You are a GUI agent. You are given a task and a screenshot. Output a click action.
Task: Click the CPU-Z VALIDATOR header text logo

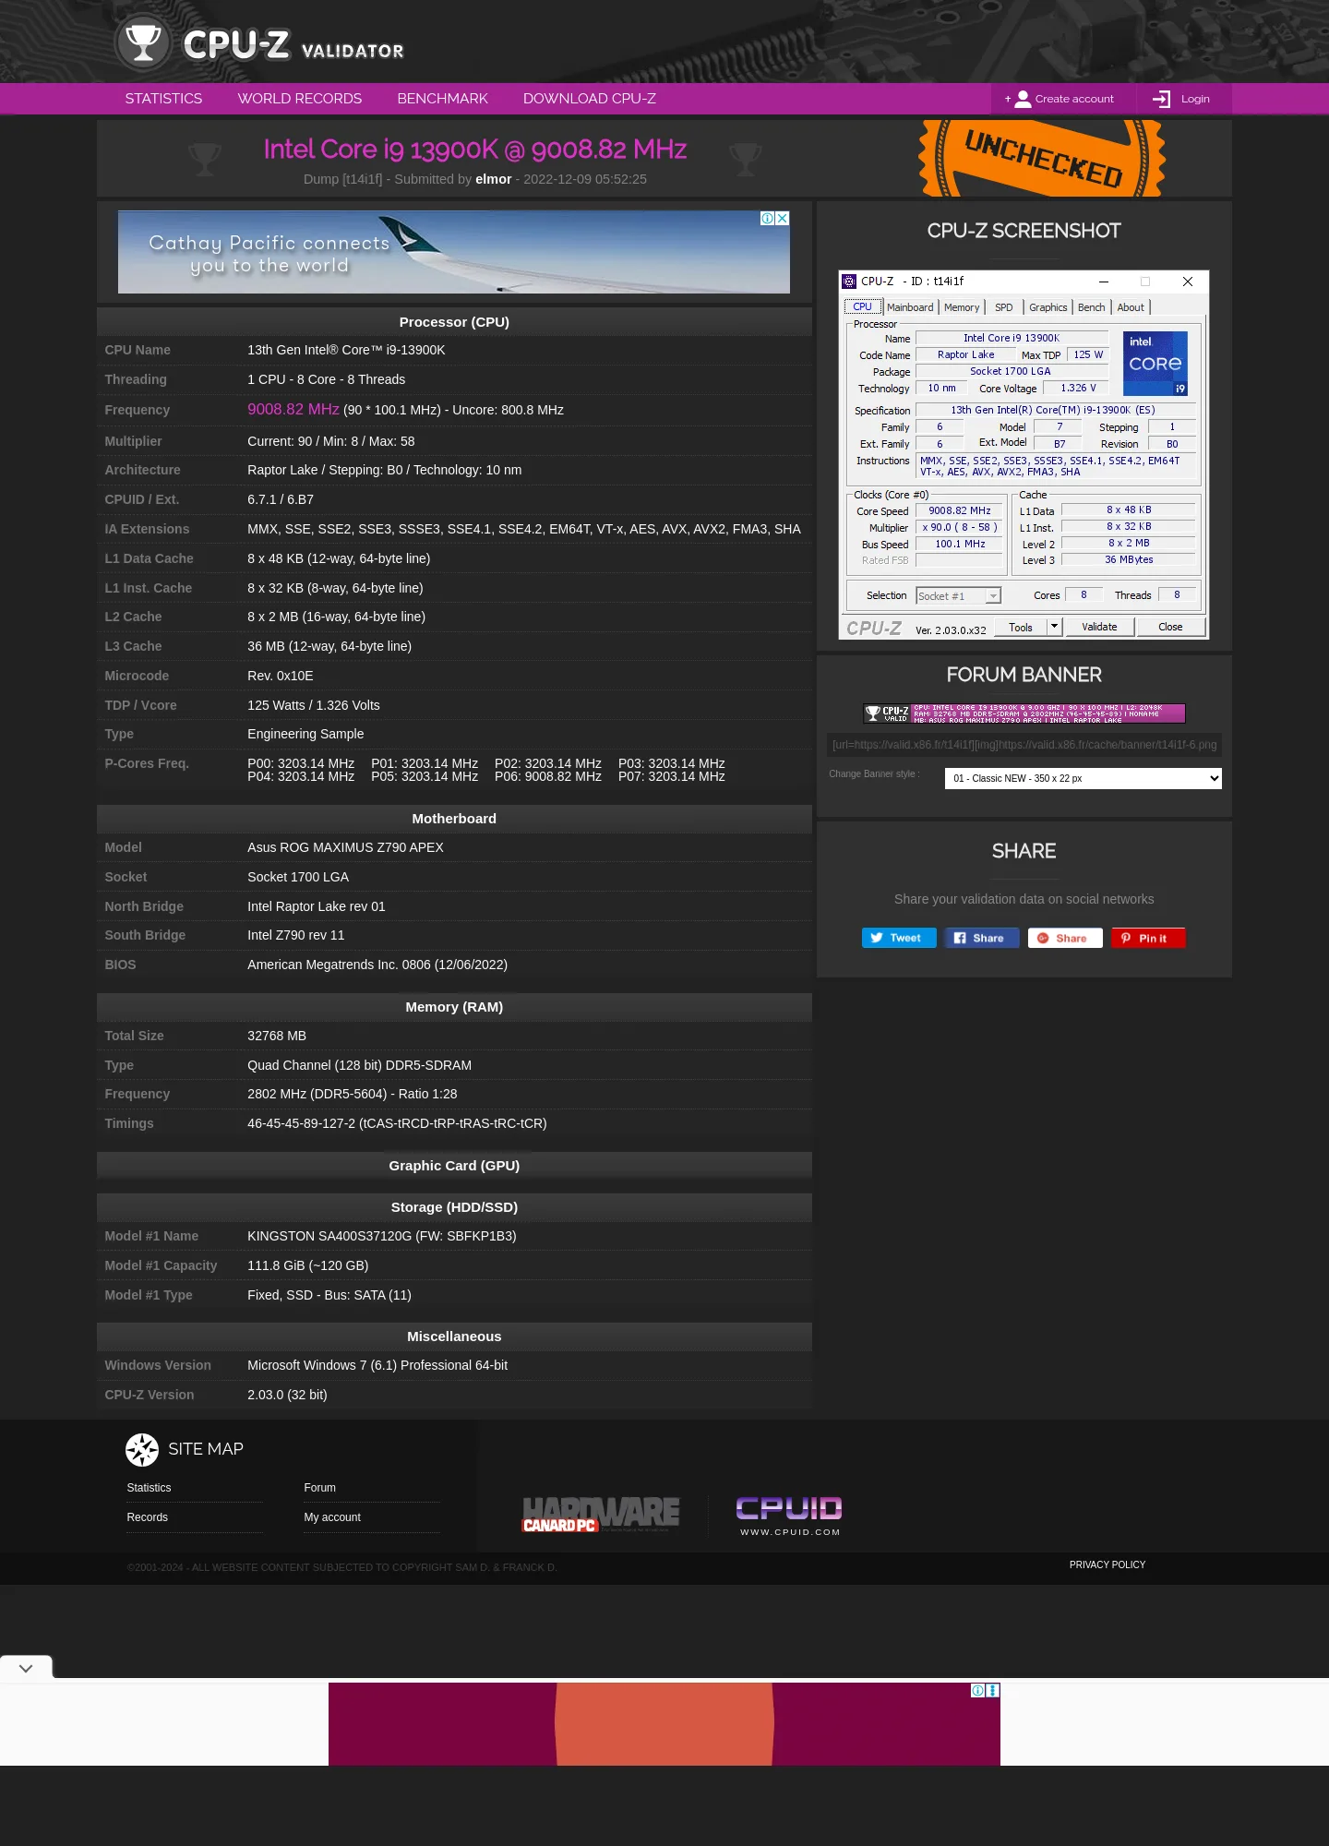coord(293,45)
